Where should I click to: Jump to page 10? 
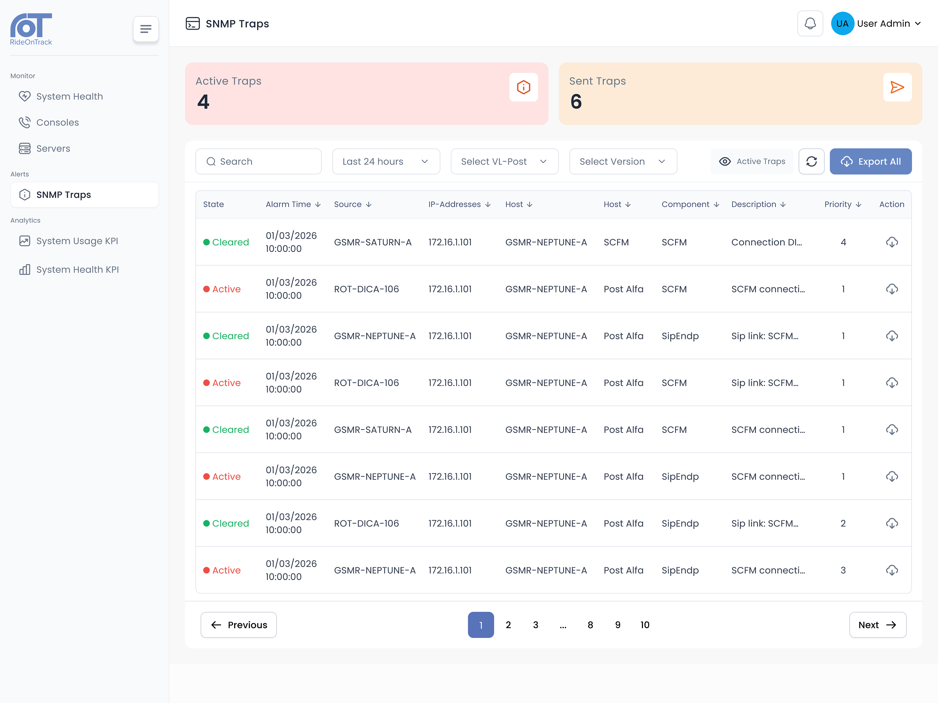click(645, 625)
